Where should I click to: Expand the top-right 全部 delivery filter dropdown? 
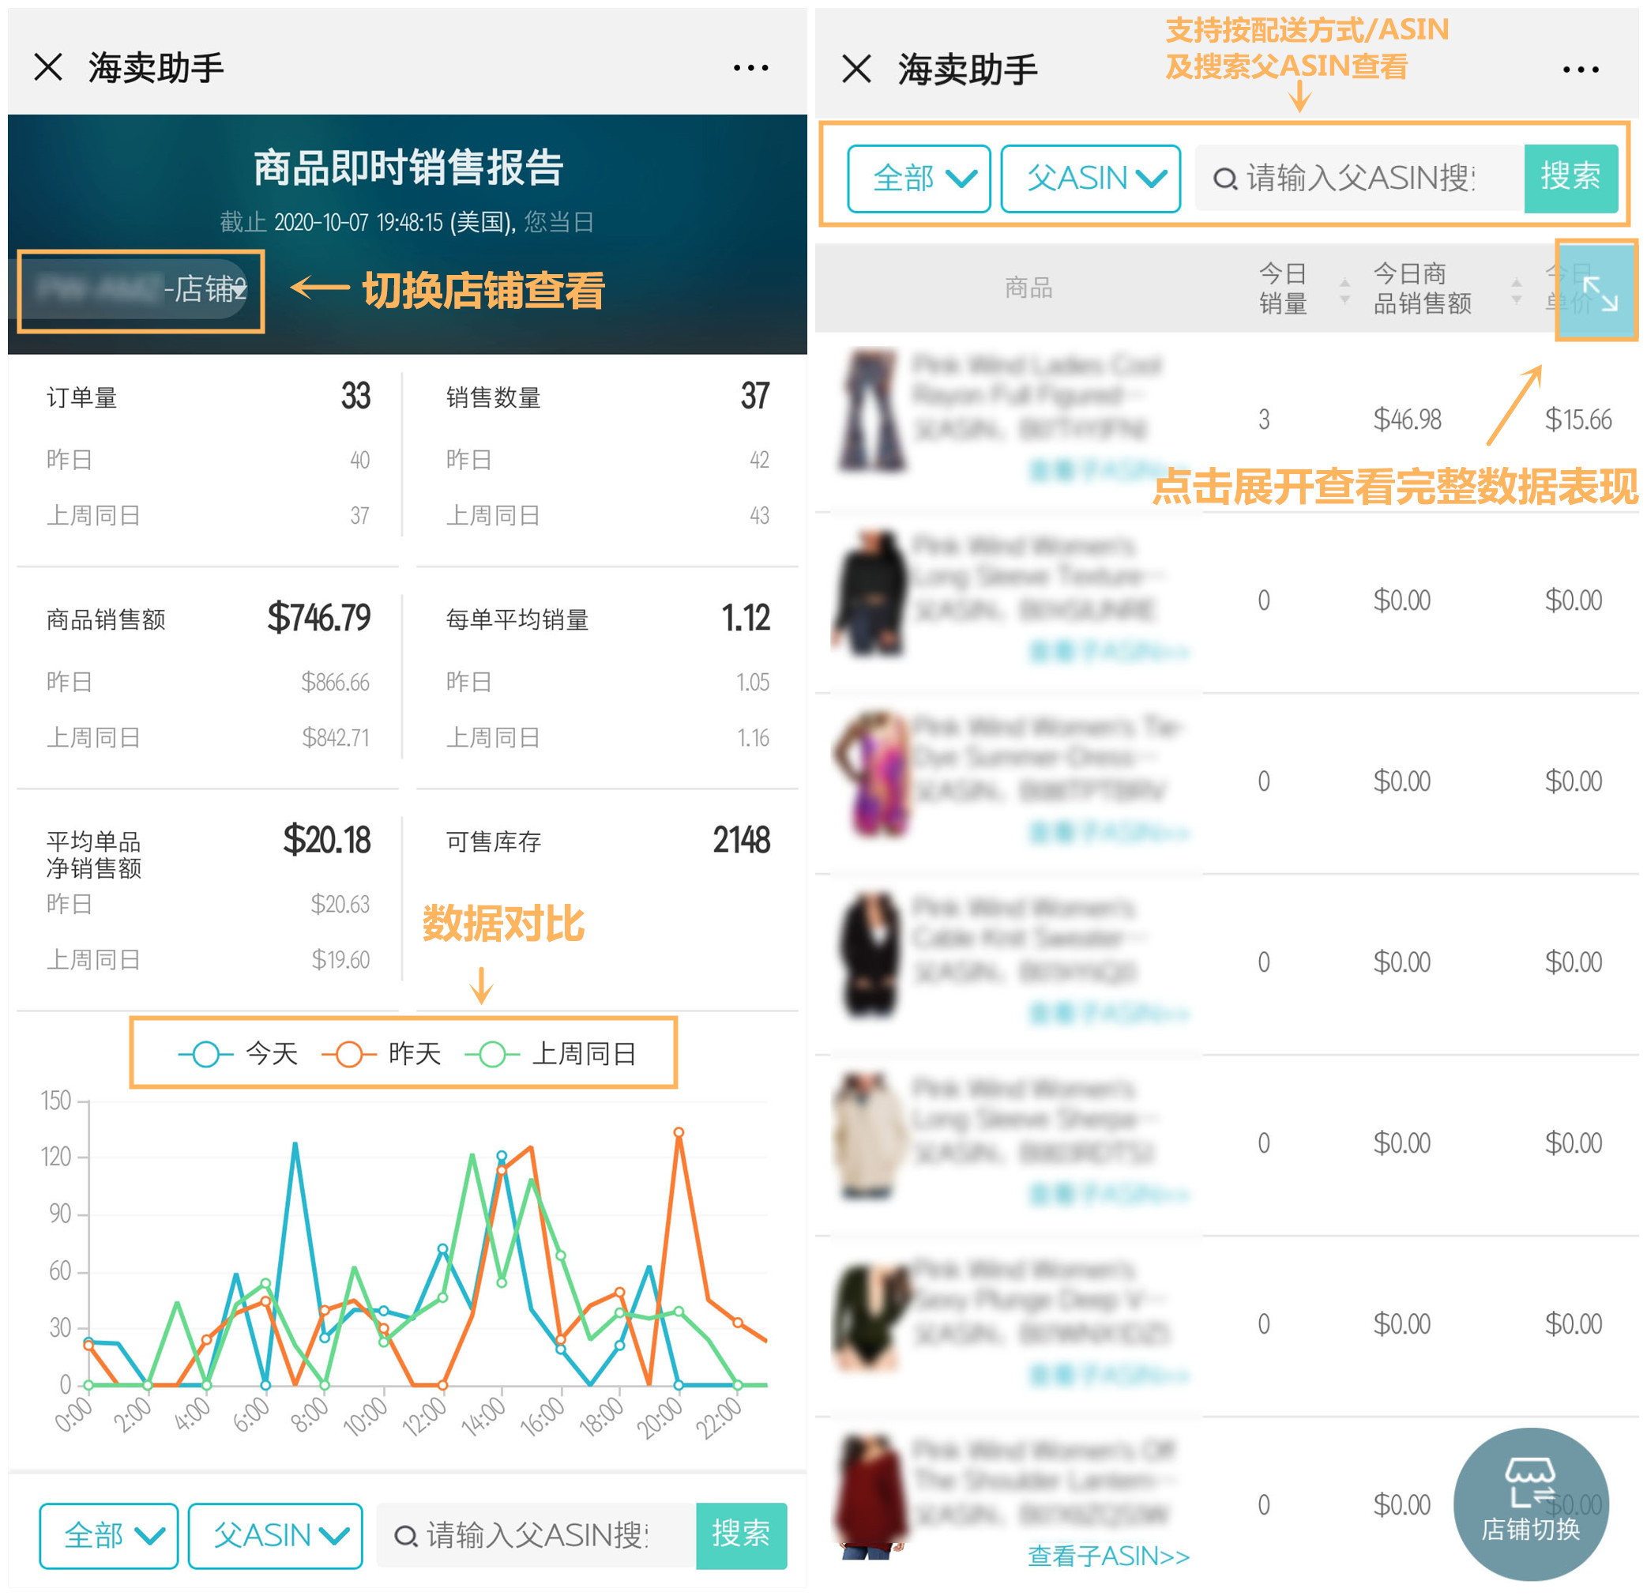click(x=919, y=177)
